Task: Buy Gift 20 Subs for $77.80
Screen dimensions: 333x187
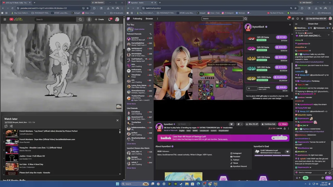Action: tap(281, 37)
